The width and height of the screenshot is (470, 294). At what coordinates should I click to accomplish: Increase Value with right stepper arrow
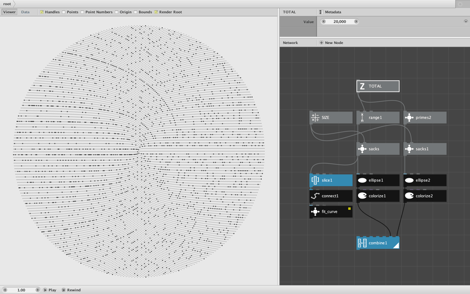(356, 22)
